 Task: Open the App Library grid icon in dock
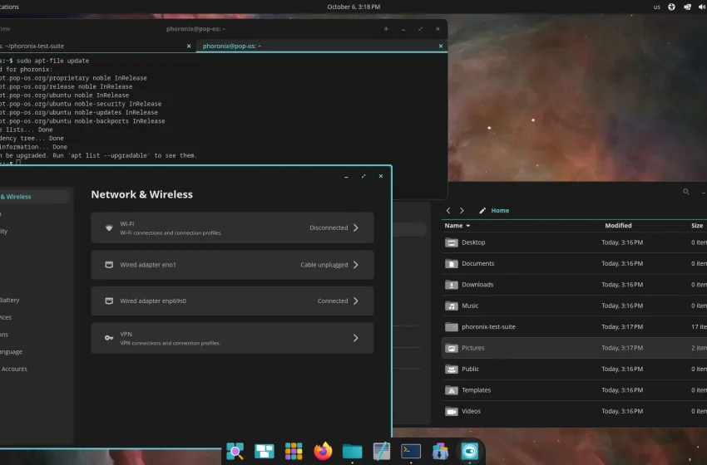294,451
